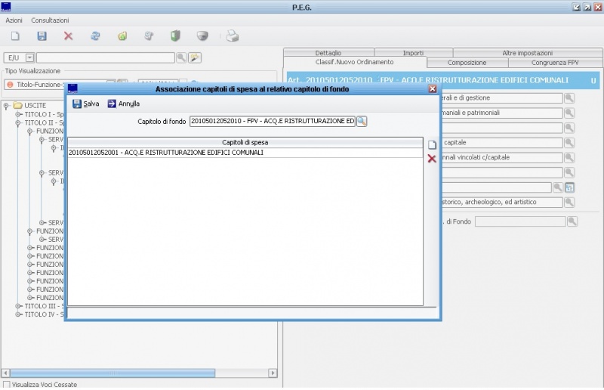Click the 'vincolati c/capitale' field
Image resolution: width=604 pixels, height=390 pixels.
[501, 158]
